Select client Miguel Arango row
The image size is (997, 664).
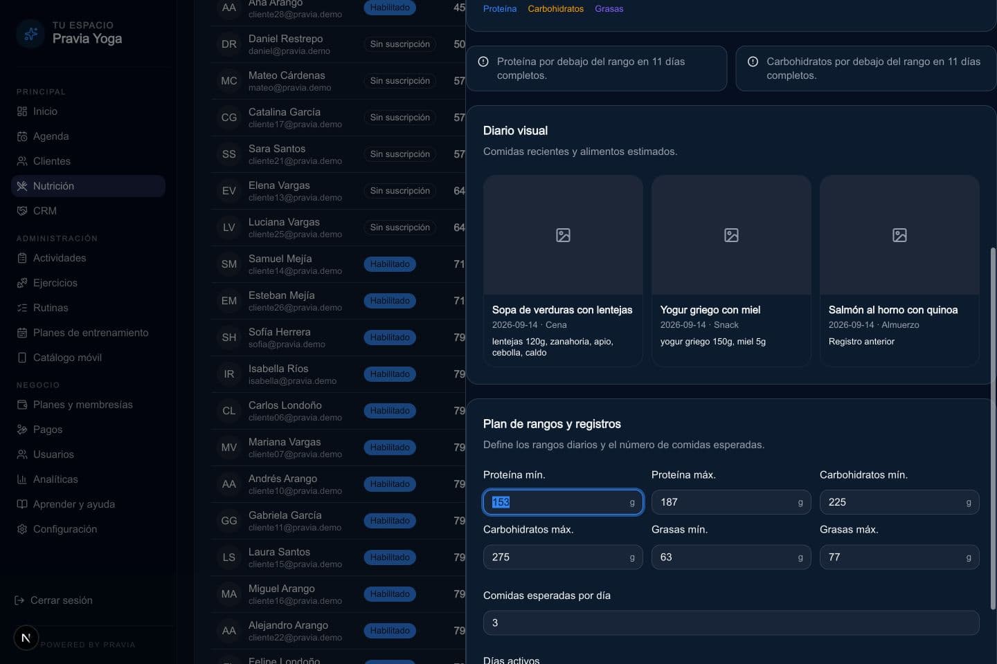click(x=338, y=594)
